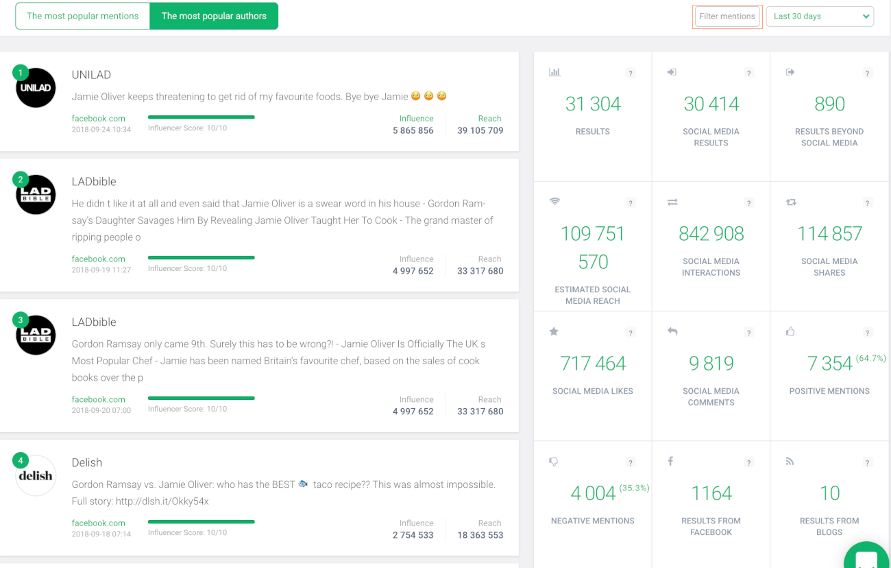The width and height of the screenshot is (891, 568).
Task: Open help icon on Estimated Social Media Reach
Action: tap(631, 203)
